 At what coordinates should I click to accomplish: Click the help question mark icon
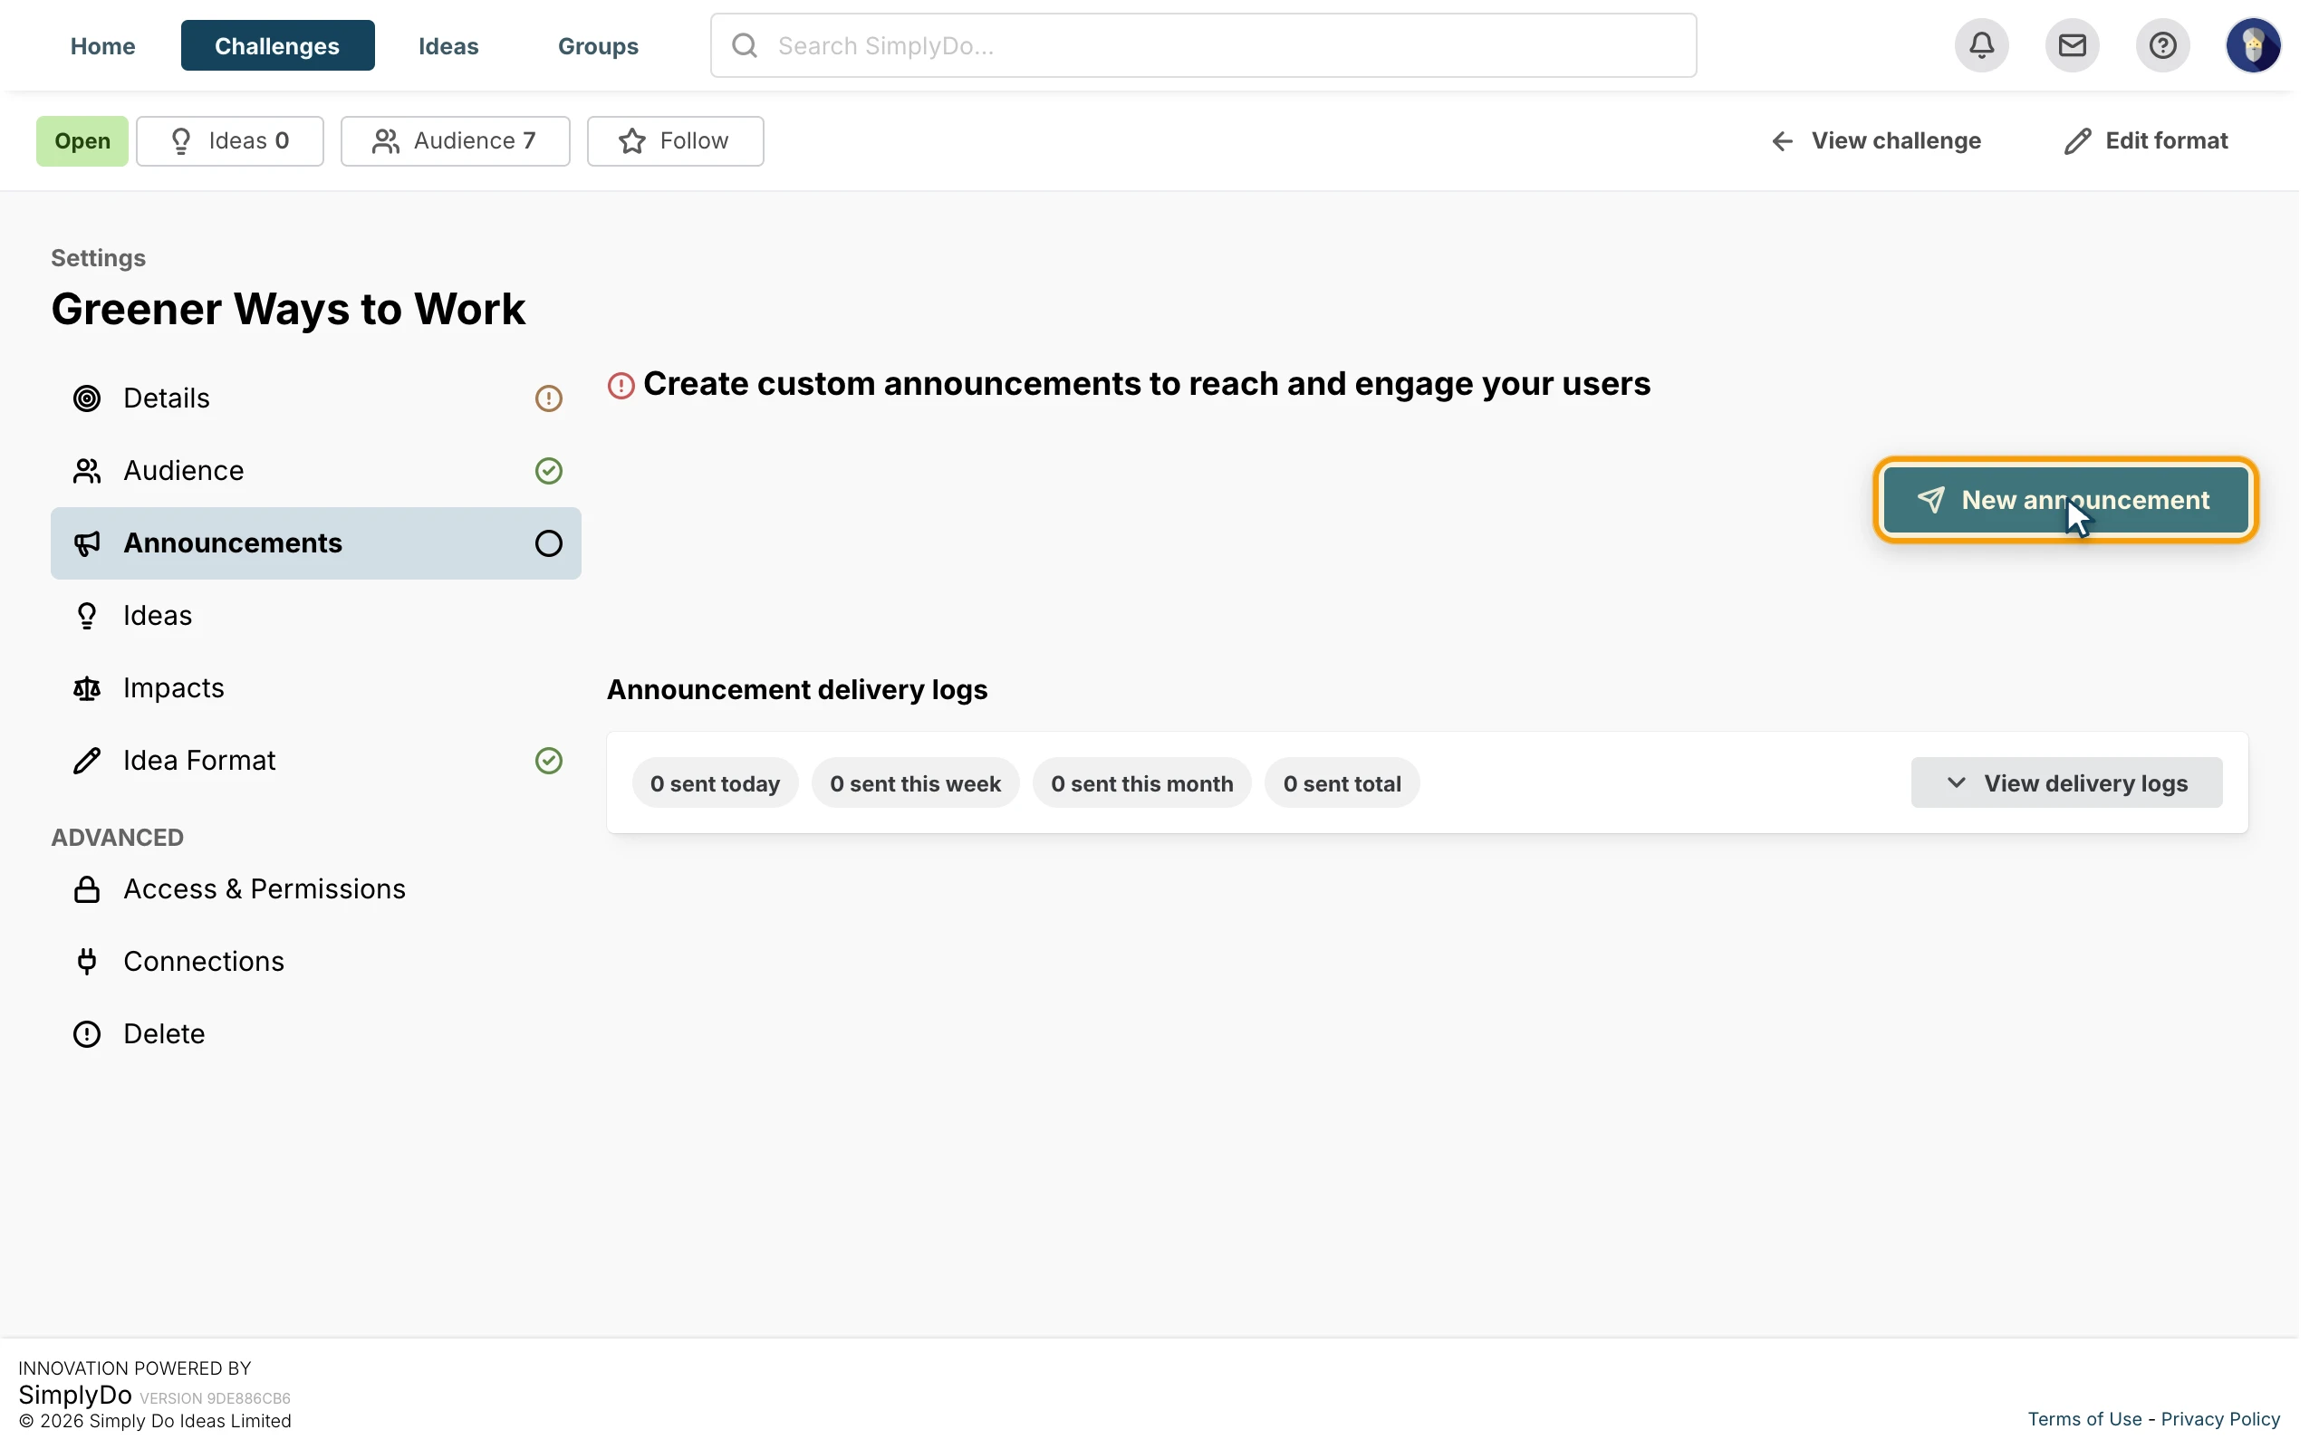[2162, 45]
